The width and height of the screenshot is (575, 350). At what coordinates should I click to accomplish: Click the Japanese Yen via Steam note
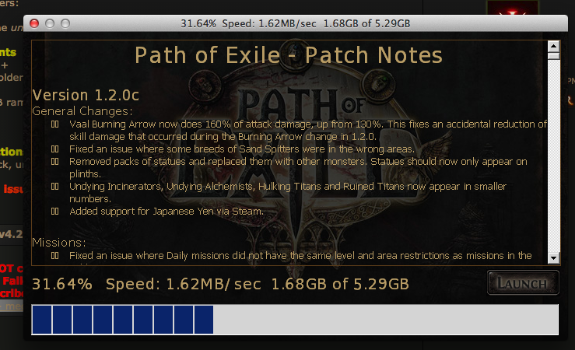pyautogui.click(x=166, y=212)
